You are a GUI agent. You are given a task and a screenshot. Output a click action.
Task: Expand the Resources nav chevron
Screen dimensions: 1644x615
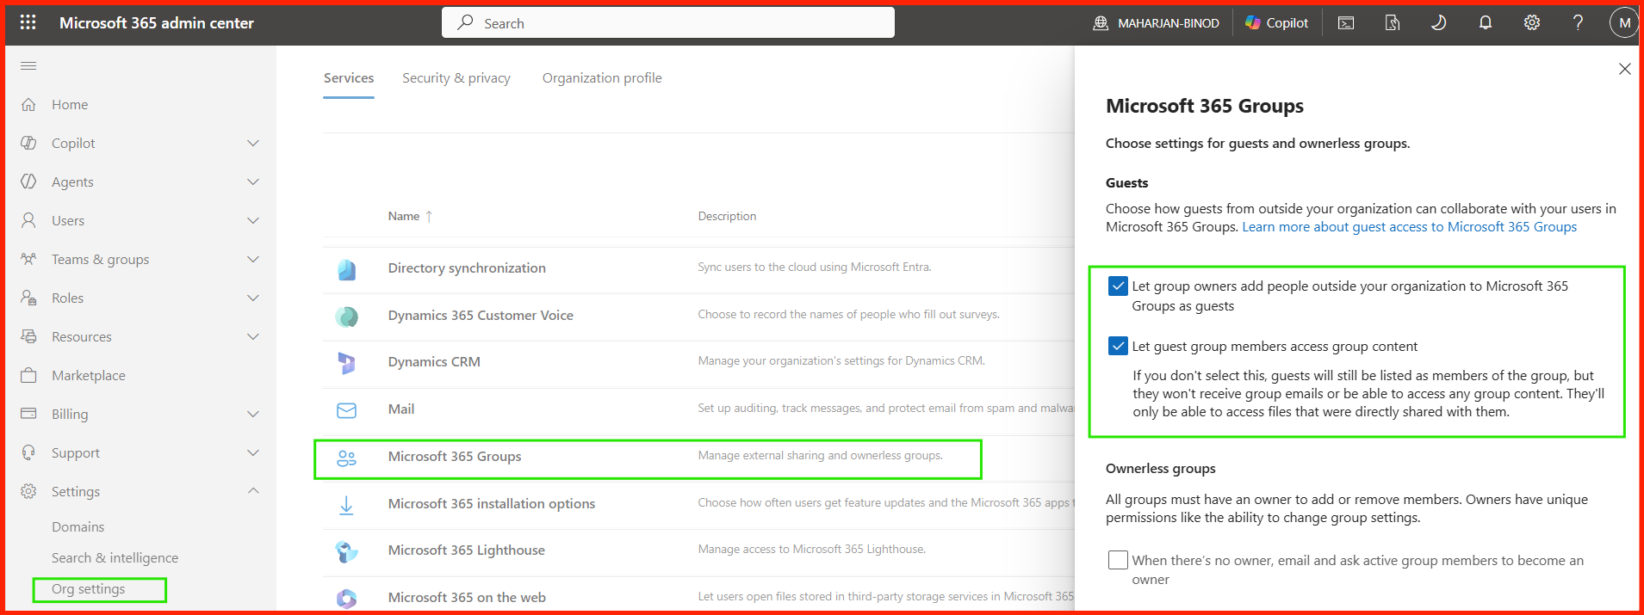click(x=253, y=336)
